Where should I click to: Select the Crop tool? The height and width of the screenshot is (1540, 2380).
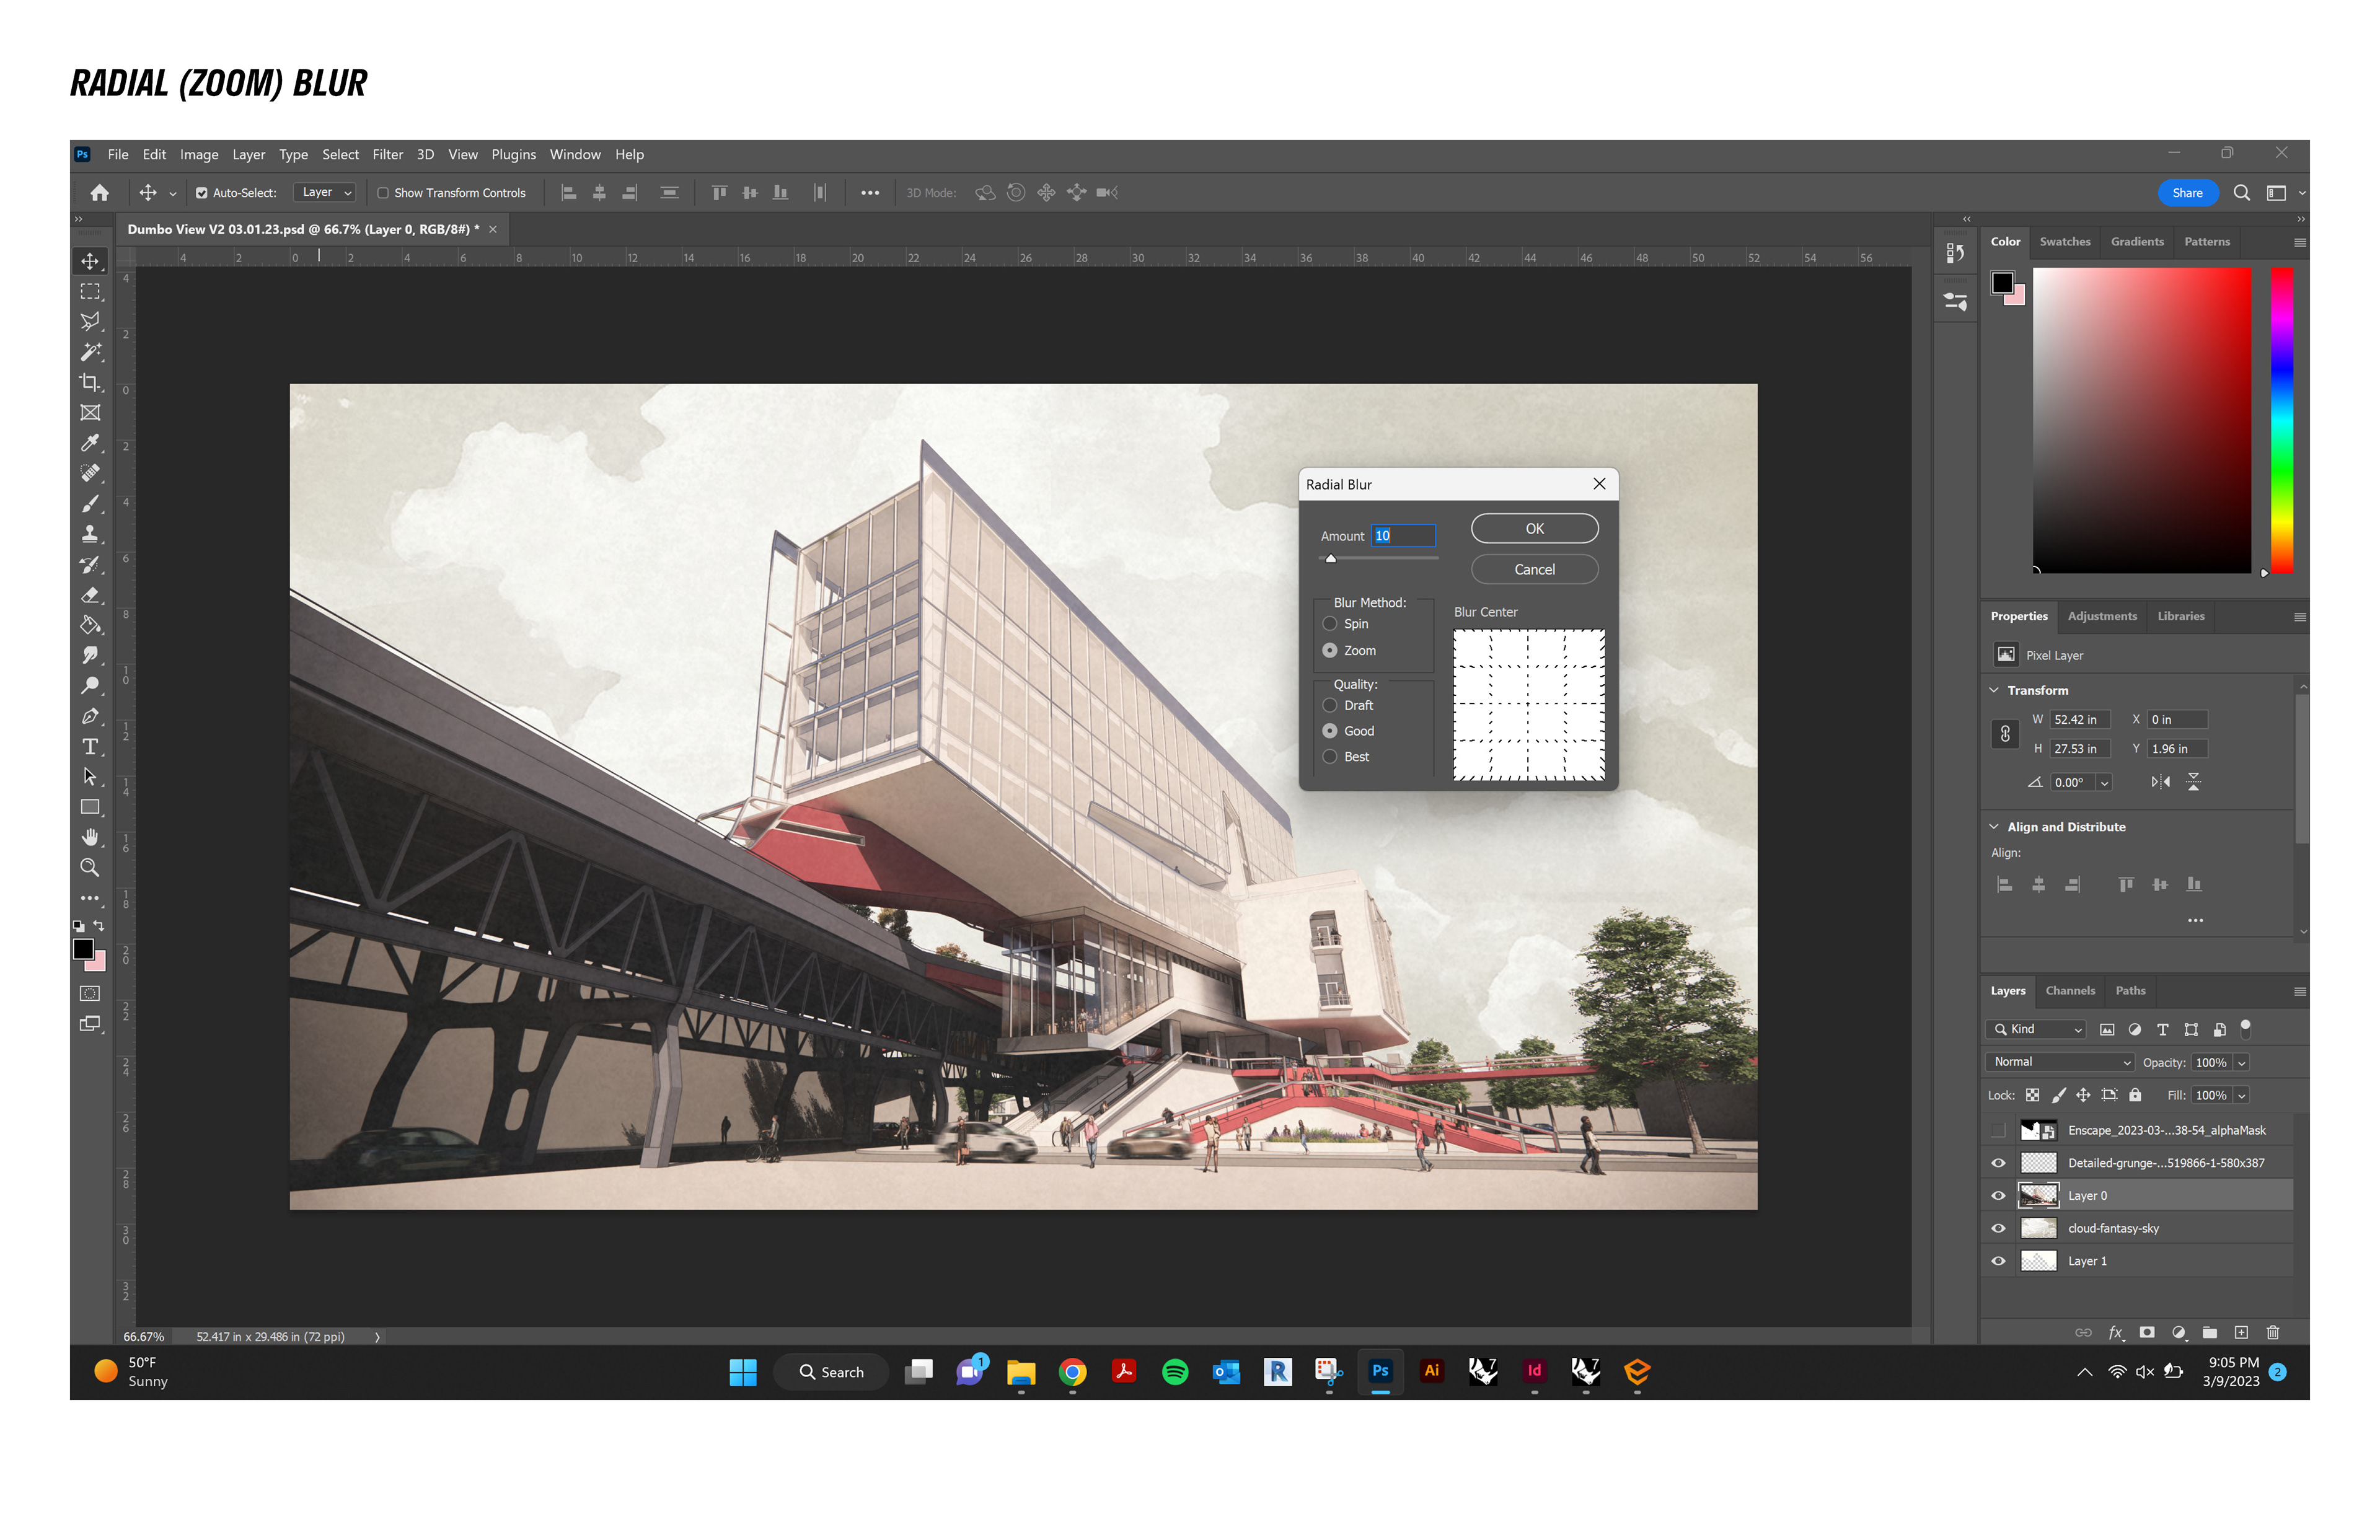point(90,382)
